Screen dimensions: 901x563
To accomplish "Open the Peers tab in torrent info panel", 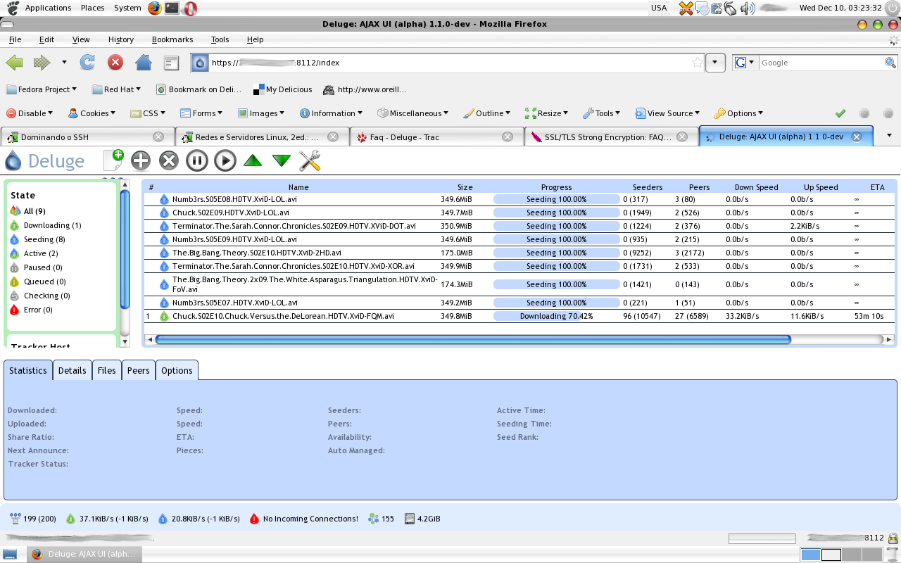I will pos(139,370).
